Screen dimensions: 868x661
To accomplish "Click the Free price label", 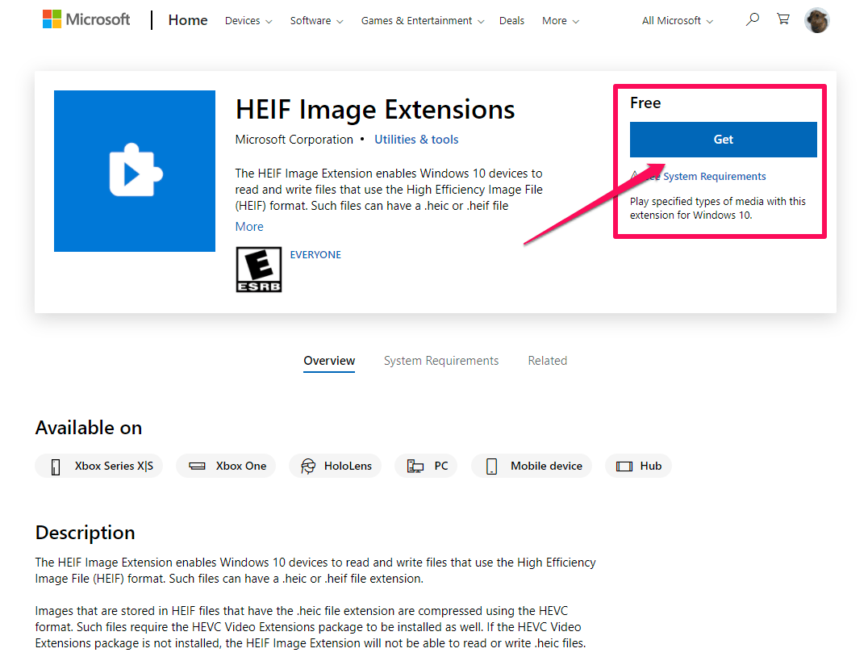I will tap(645, 103).
